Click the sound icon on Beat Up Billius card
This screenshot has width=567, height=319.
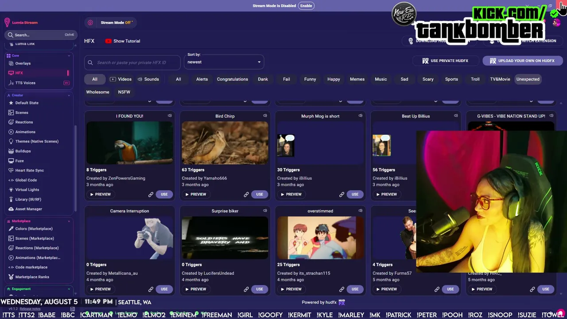(456, 116)
